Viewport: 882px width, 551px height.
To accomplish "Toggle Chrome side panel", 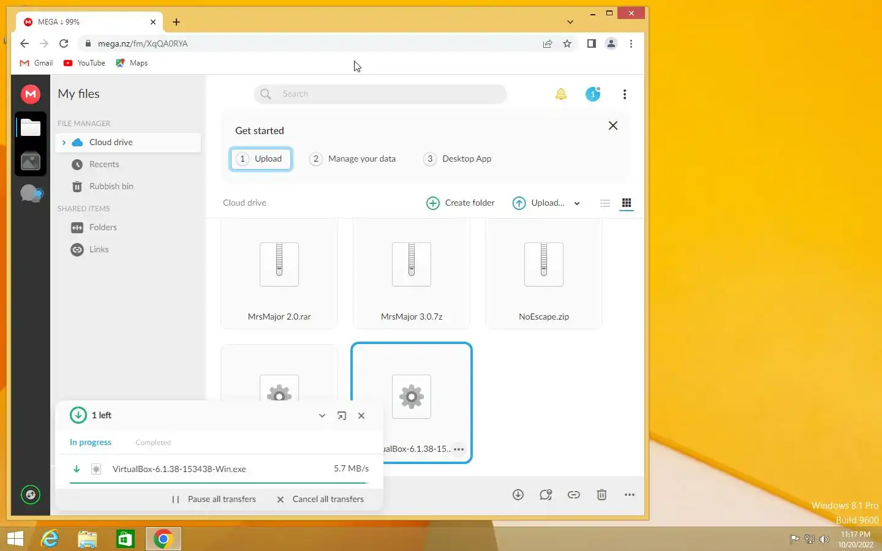I will click(x=591, y=43).
